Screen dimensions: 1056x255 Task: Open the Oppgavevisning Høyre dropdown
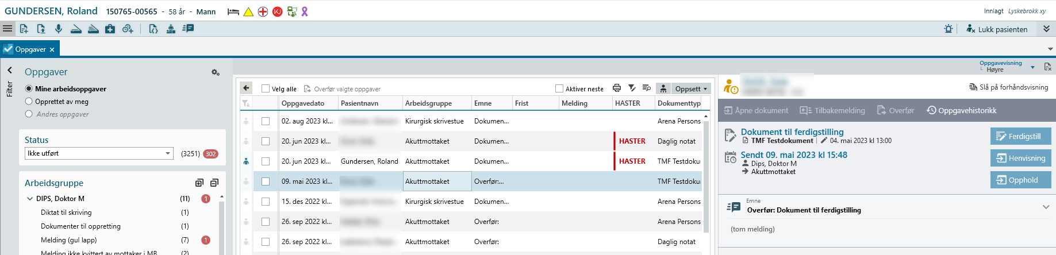1032,67
